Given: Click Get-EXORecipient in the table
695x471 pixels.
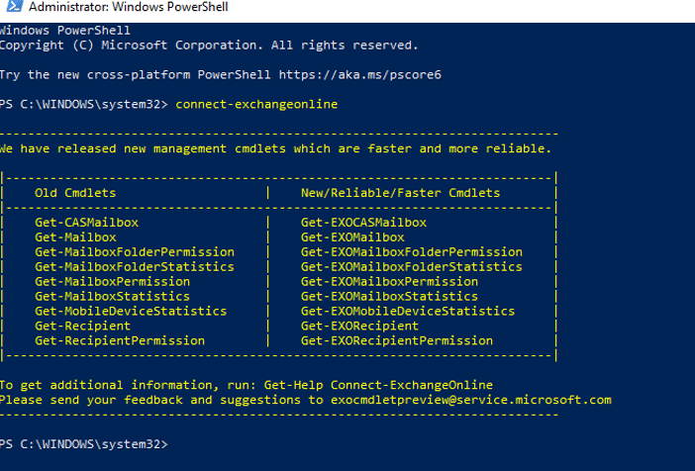Looking at the screenshot, I should tap(359, 327).
